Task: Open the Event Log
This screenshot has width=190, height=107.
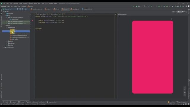Action: 171,102
